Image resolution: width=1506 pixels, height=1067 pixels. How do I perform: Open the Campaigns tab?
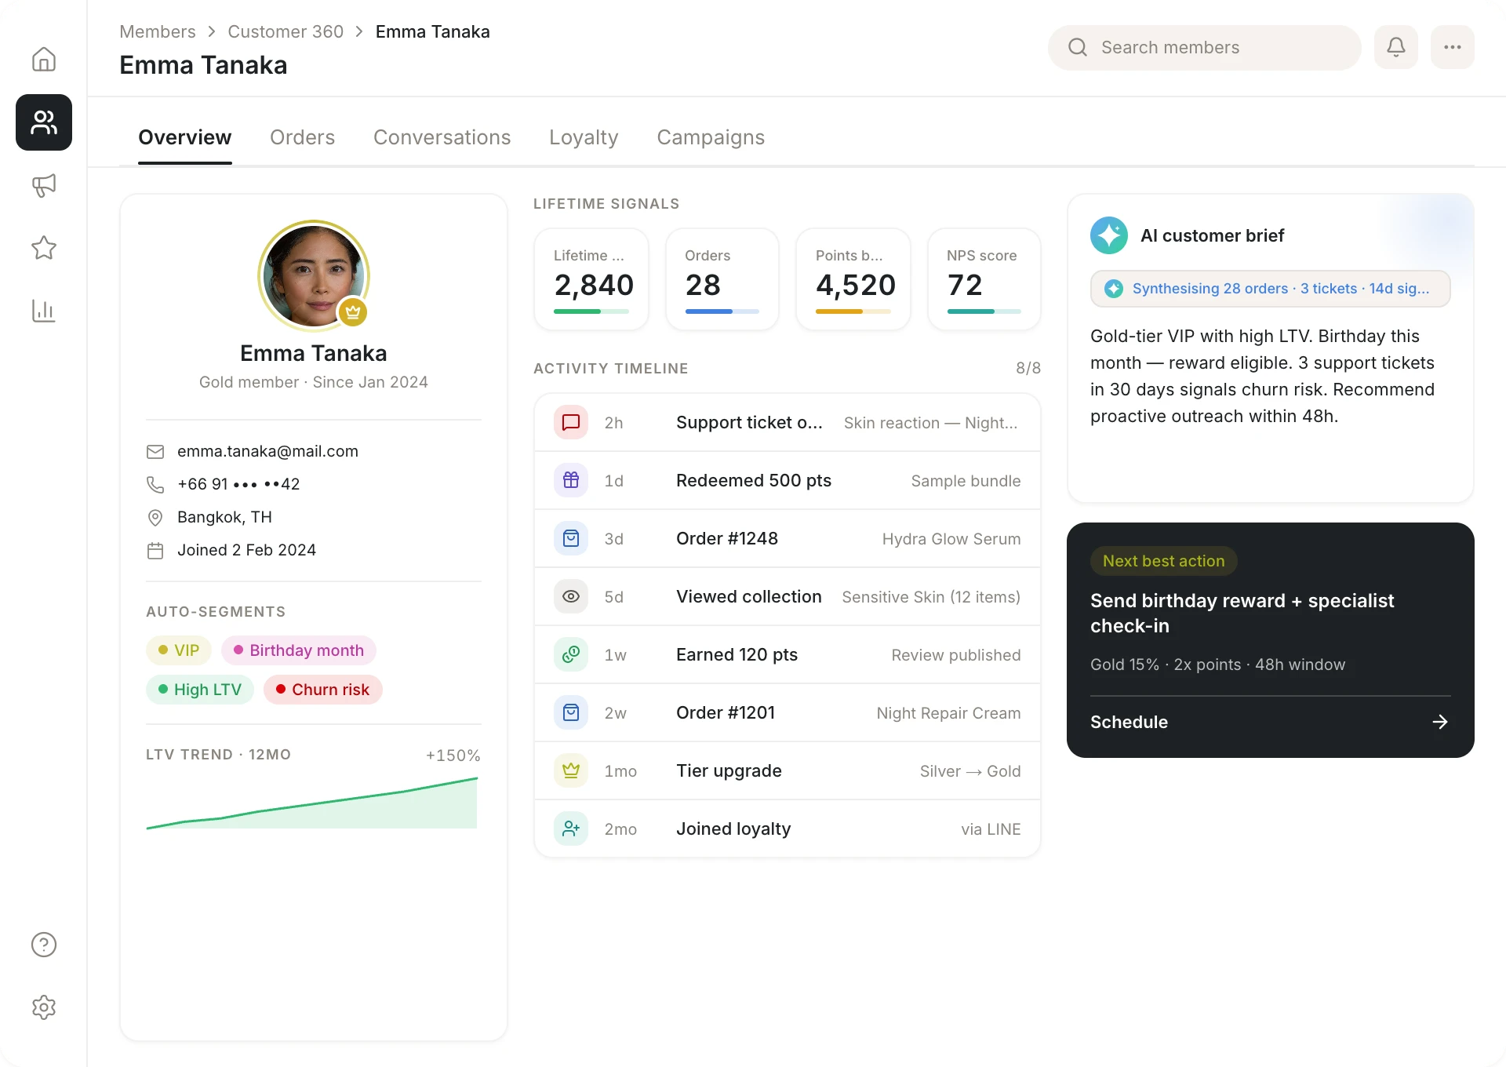pyautogui.click(x=711, y=137)
